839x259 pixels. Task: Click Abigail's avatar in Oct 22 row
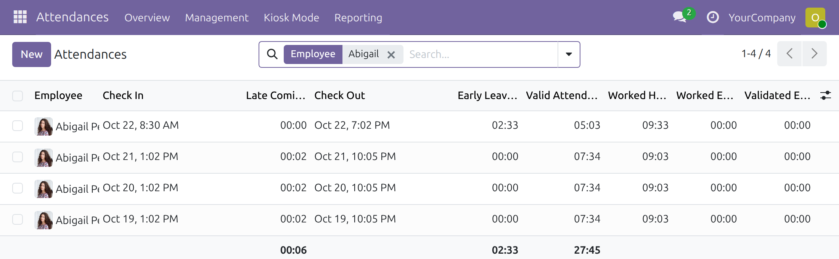[43, 126]
